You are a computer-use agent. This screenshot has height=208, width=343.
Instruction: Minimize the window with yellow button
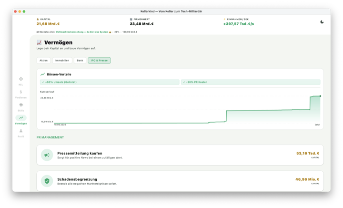pos(20,11)
